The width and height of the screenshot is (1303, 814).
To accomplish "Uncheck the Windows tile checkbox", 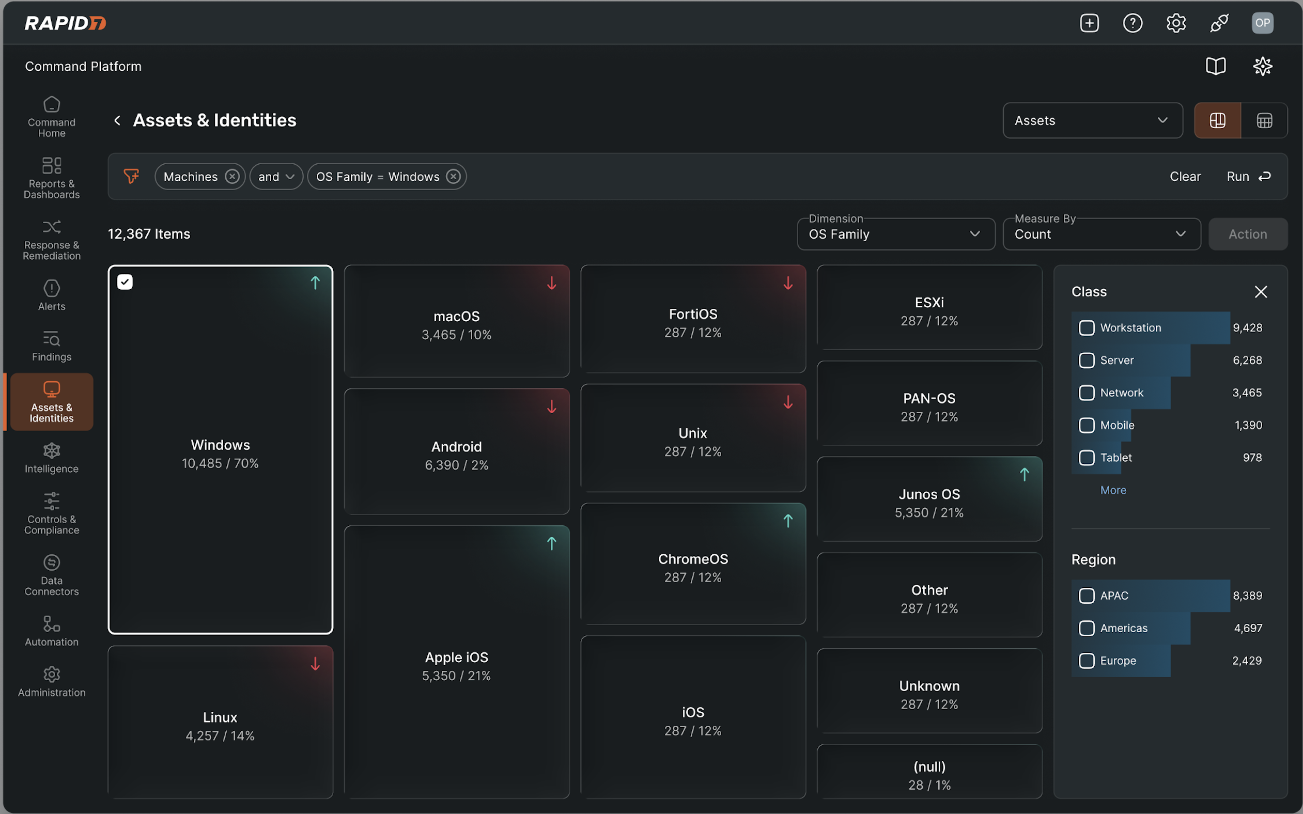I will coord(125,282).
